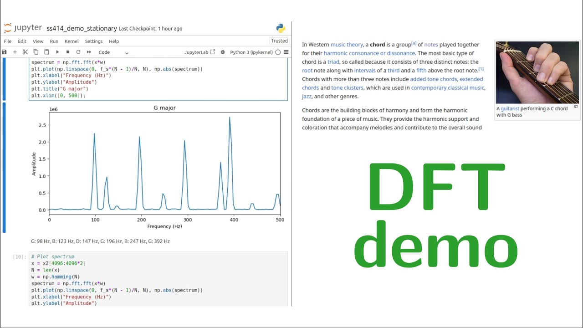Copy the selected cell from the toolbar
The image size is (583, 328).
tap(36, 52)
